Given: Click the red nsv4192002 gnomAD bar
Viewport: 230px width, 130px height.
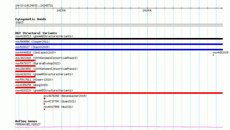Looking at the screenshot, I should [x=25, y=77].
